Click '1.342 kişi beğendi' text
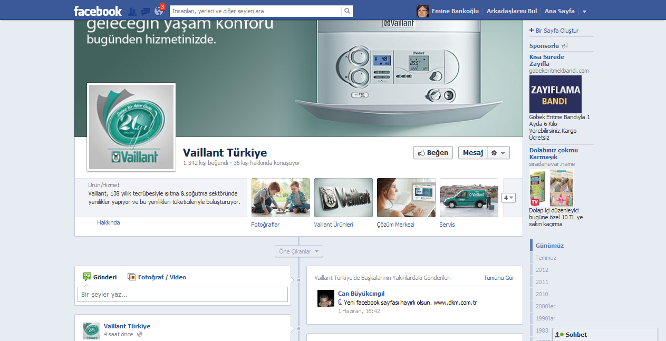The height and width of the screenshot is (341, 666). (206, 163)
